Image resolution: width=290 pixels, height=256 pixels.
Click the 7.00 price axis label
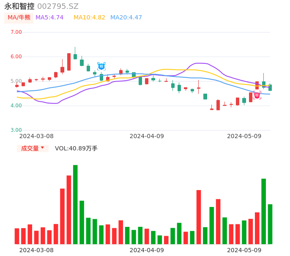[x=16, y=32]
